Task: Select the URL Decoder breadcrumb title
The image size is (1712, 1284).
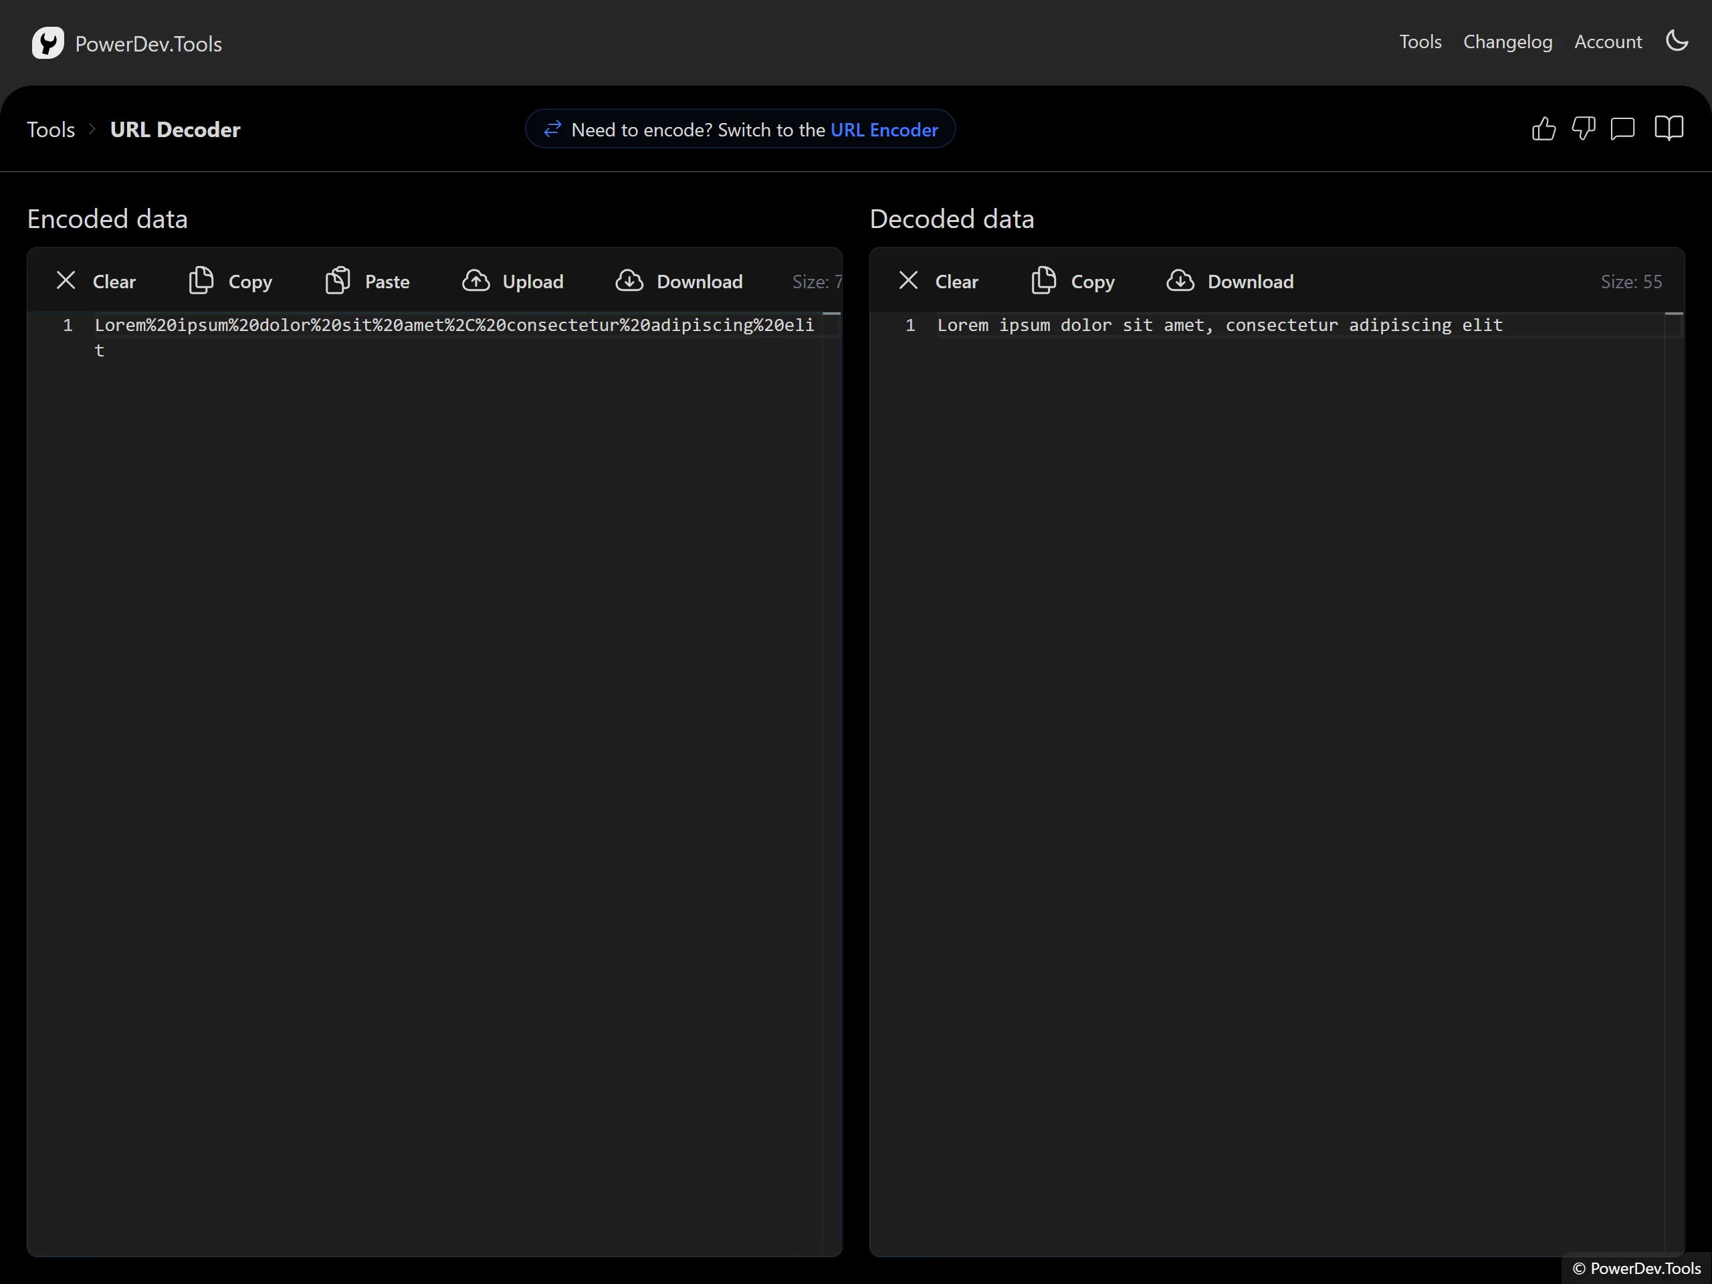Action: 175,129
